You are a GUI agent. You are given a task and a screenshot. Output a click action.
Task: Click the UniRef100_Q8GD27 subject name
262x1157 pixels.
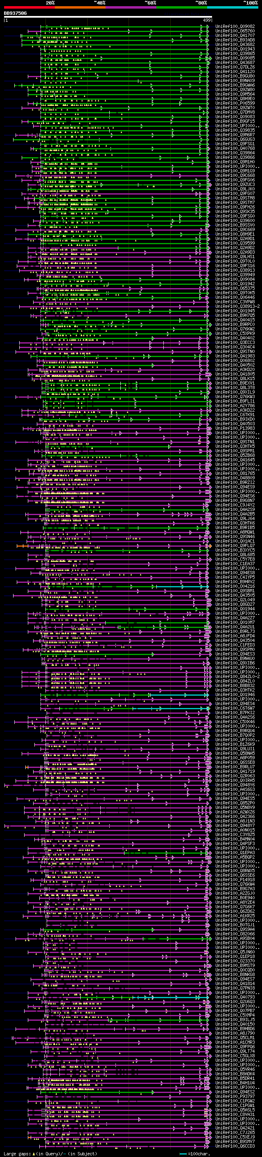(x=235, y=604)
